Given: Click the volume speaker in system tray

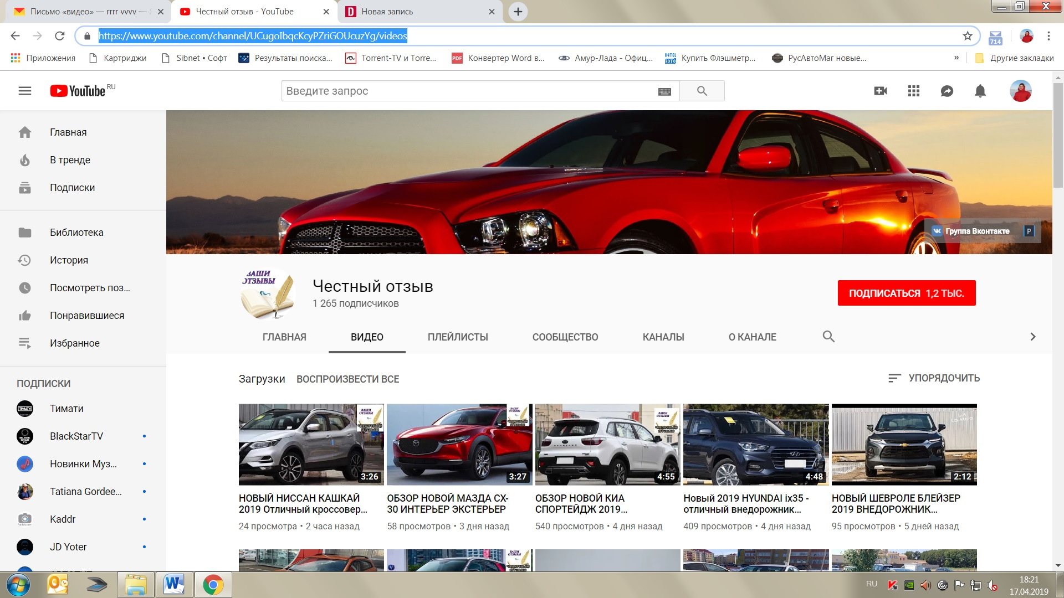Looking at the screenshot, I should pyautogui.click(x=925, y=585).
